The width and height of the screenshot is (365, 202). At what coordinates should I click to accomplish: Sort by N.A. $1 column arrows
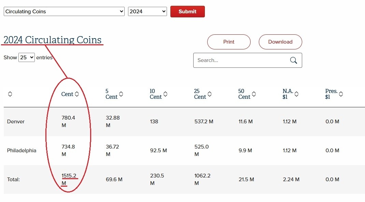pos(296,94)
